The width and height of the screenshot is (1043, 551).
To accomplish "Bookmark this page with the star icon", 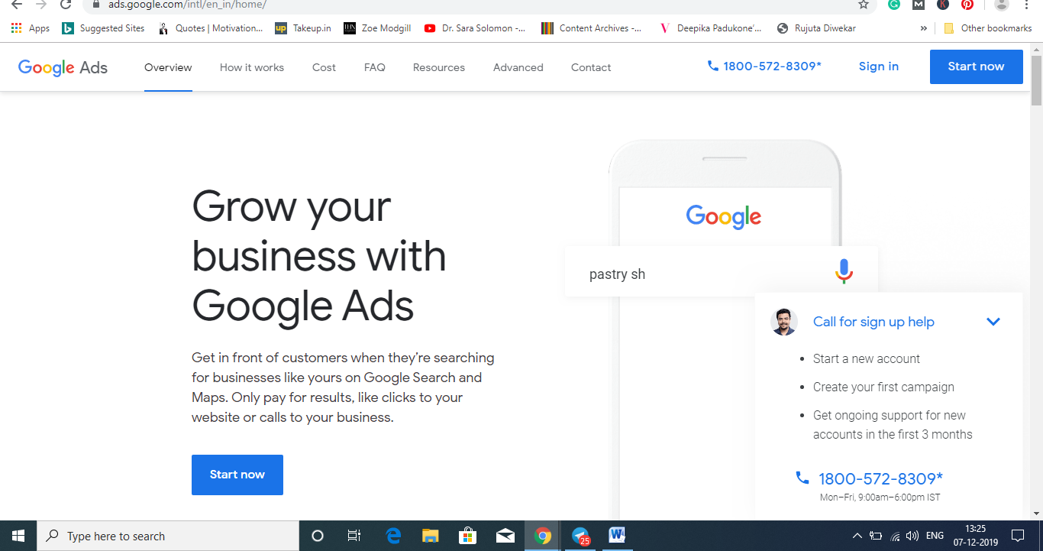I will 864,5.
